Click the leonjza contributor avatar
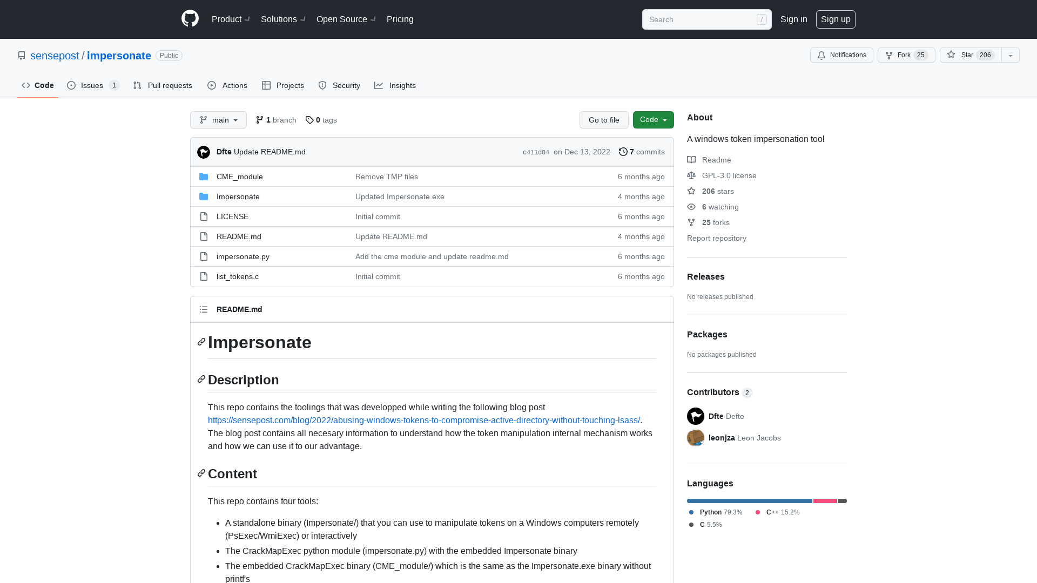1037x583 pixels. tap(696, 438)
